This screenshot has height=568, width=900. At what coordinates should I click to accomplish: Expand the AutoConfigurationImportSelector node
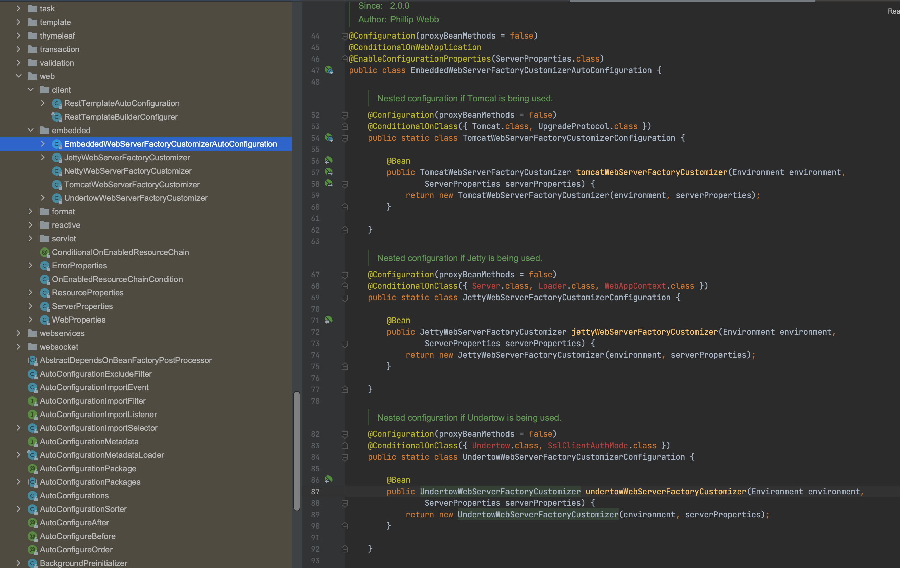(x=18, y=428)
